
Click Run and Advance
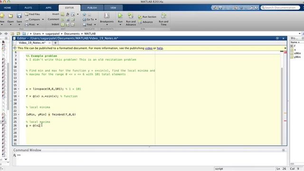pyautogui.click(x=131, y=19)
